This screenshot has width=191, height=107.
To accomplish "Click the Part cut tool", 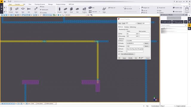I will point(144,12).
